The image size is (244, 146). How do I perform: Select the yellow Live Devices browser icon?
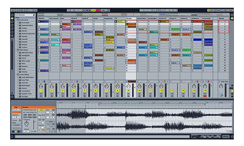click(12, 18)
